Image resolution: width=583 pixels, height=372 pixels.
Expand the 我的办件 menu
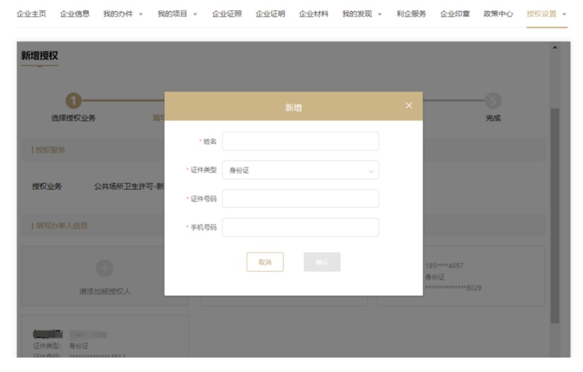point(123,14)
